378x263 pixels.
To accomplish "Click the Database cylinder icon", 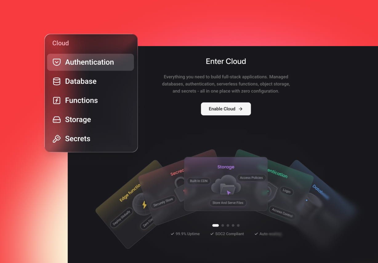I will pyautogui.click(x=57, y=81).
